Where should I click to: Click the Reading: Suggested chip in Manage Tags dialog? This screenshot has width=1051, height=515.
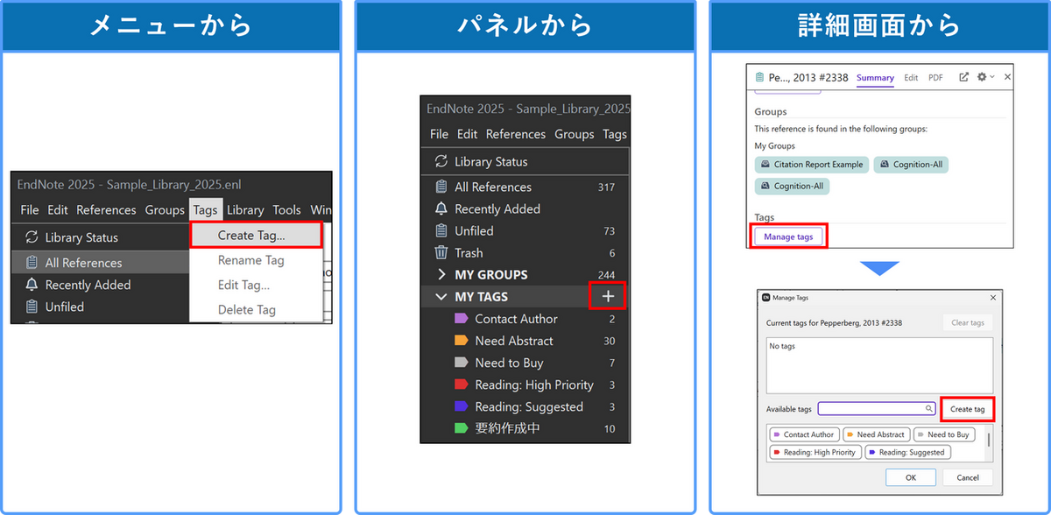(x=906, y=453)
